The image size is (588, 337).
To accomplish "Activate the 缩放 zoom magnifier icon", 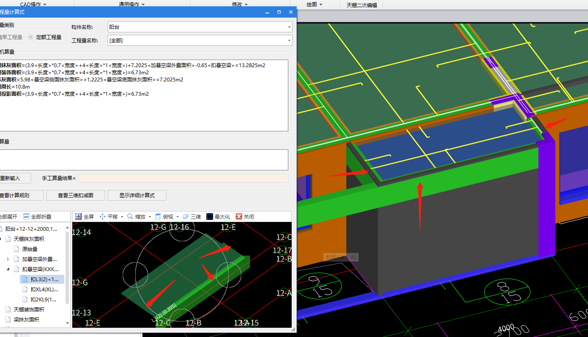I will 130,217.
